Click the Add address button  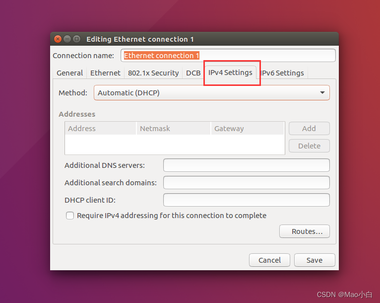(x=309, y=128)
